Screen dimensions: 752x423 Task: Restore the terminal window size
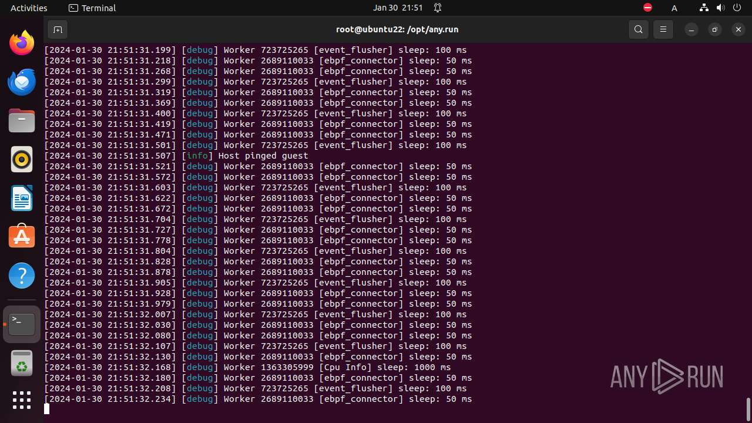(715, 29)
